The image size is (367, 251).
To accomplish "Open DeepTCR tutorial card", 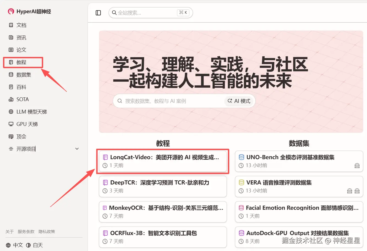I will coord(163,186).
